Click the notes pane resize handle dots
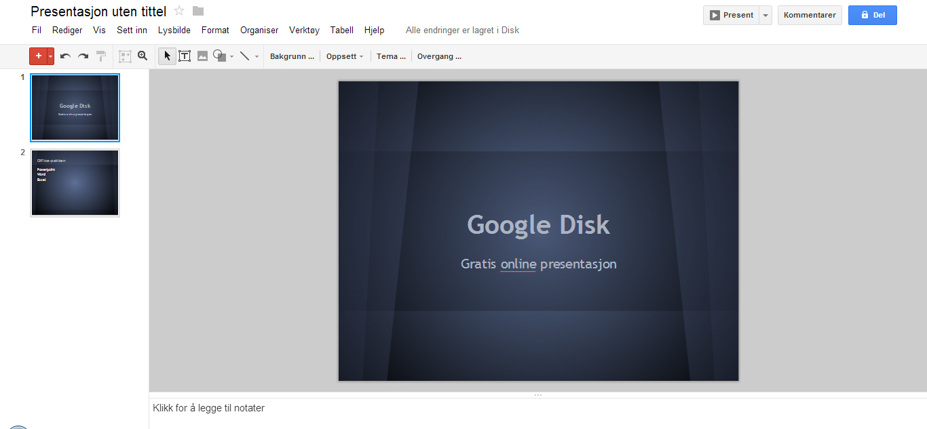 pyautogui.click(x=538, y=395)
